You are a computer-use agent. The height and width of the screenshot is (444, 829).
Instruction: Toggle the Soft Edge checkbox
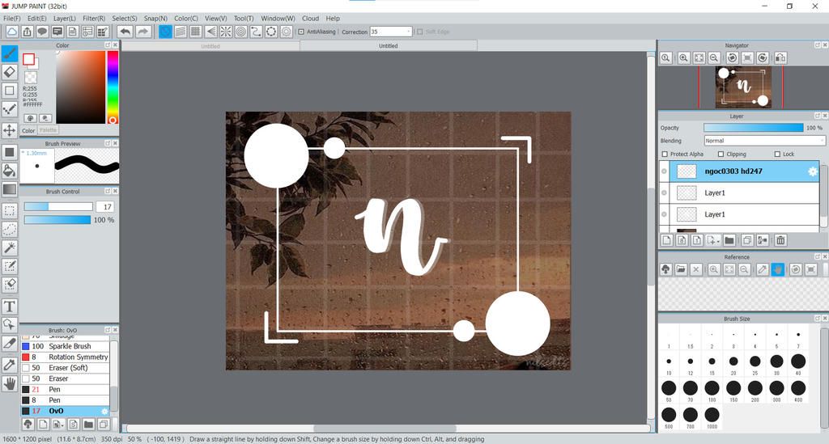(x=420, y=32)
